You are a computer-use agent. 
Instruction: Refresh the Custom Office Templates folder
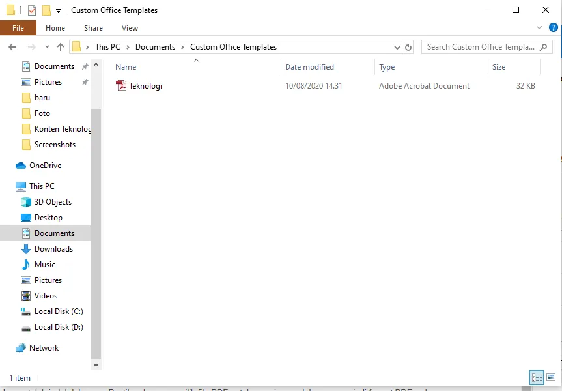(x=408, y=47)
